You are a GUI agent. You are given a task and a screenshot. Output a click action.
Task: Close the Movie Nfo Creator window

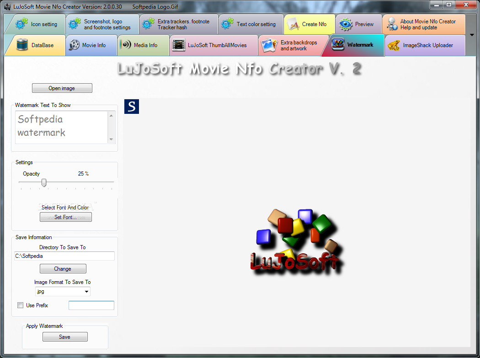point(466,5)
